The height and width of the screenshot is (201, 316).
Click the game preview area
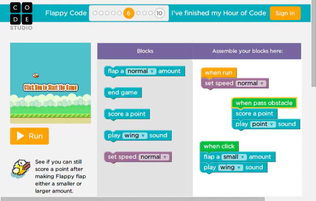(x=51, y=83)
